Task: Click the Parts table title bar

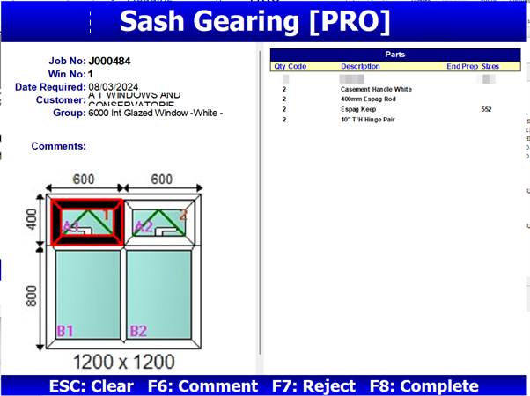Action: [395, 55]
